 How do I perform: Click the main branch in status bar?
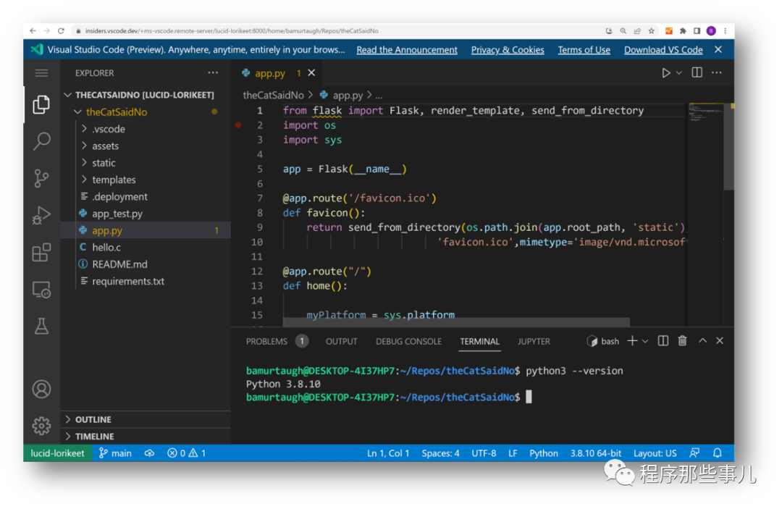point(115,453)
